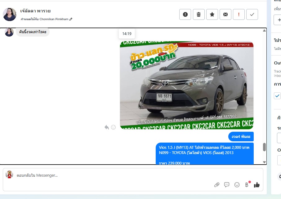281x199 pixels.
Task: Click the reply bubble 'งวด4 พันคะ'
Action: [x=241, y=137]
